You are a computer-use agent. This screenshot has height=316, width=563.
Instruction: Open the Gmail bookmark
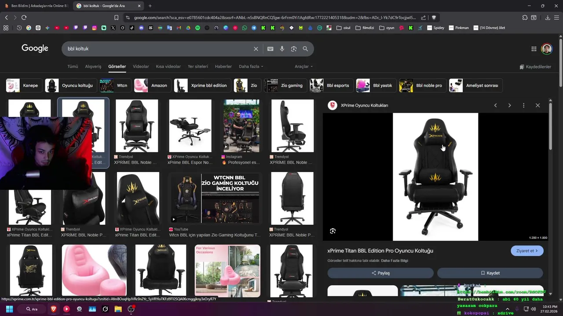pos(179,28)
